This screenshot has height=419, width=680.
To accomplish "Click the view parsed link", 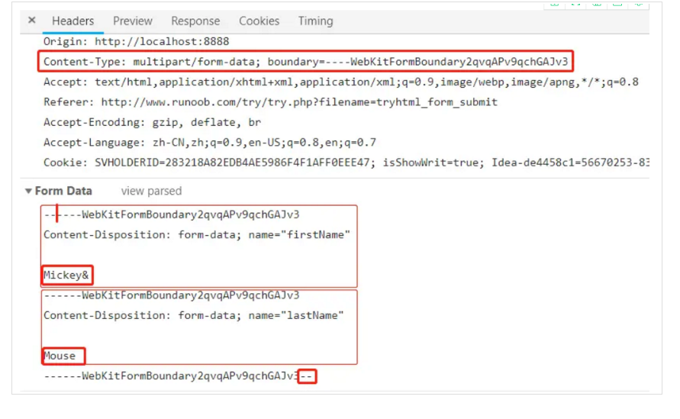I will (151, 191).
